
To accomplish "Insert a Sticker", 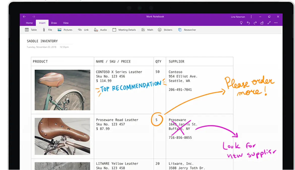I will pos(165,29).
